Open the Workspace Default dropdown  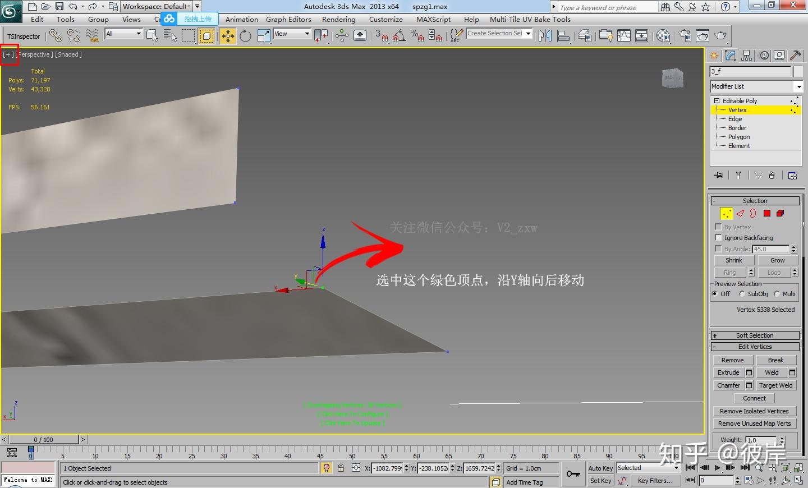(x=157, y=7)
